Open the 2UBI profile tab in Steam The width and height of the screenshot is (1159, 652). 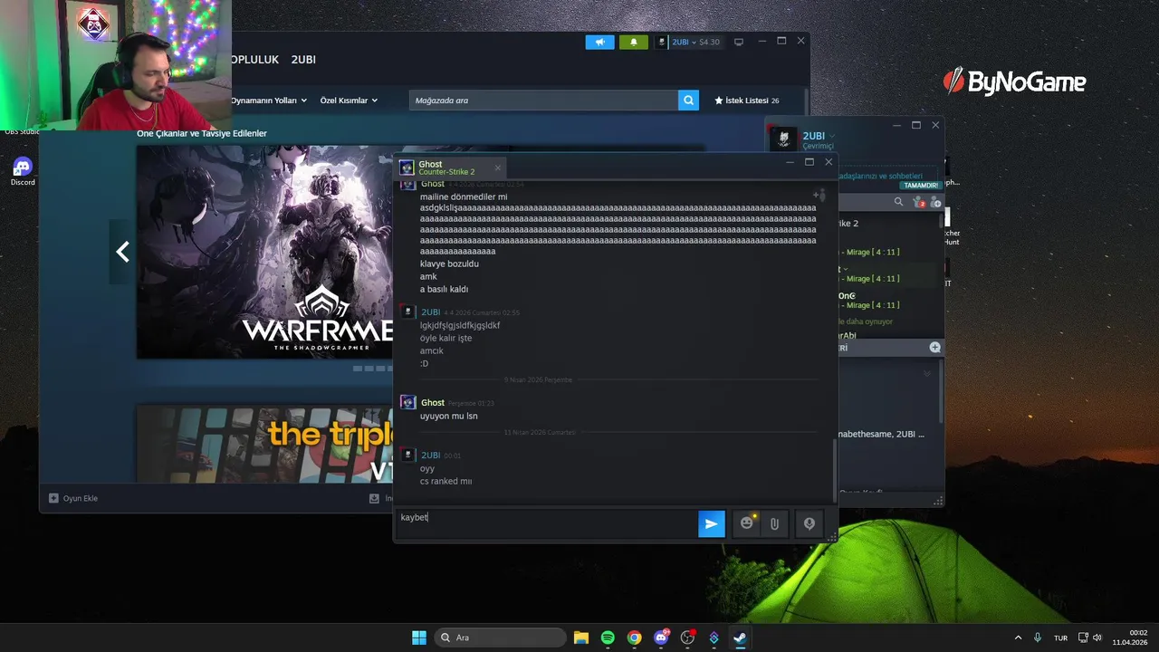pyautogui.click(x=303, y=59)
